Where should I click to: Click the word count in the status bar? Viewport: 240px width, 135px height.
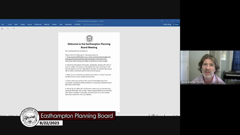[11, 115]
